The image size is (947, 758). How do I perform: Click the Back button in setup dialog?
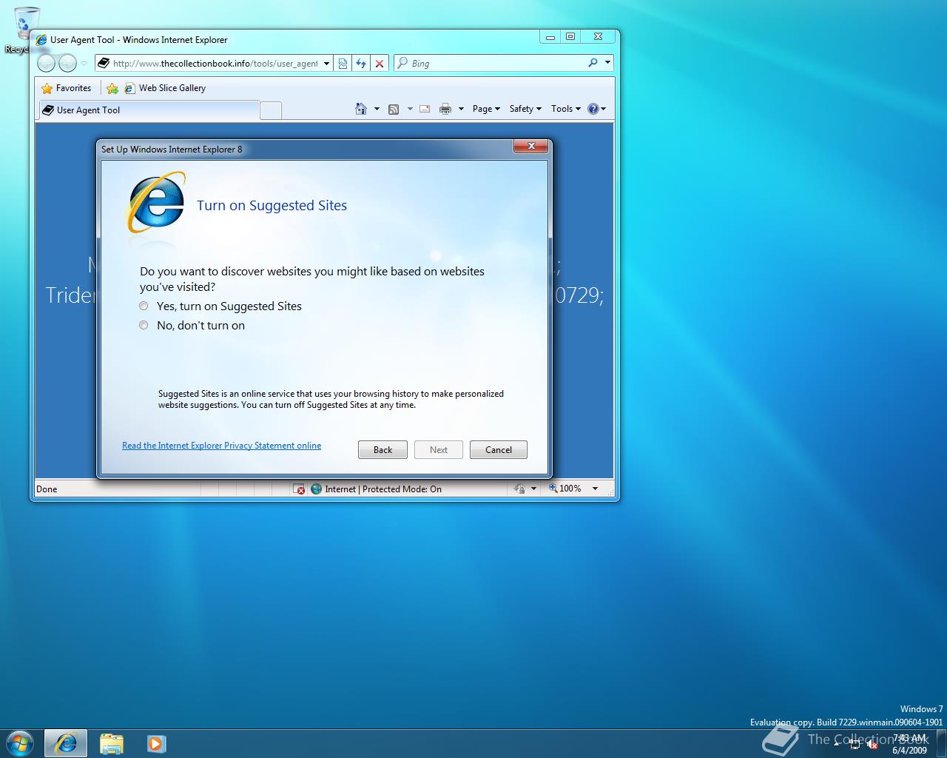point(382,450)
